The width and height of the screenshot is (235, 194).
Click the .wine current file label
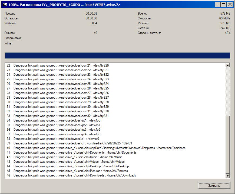[8, 43]
